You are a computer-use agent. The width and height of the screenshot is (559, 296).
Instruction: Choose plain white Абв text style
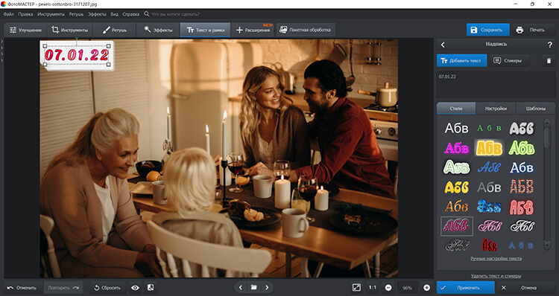coord(457,128)
